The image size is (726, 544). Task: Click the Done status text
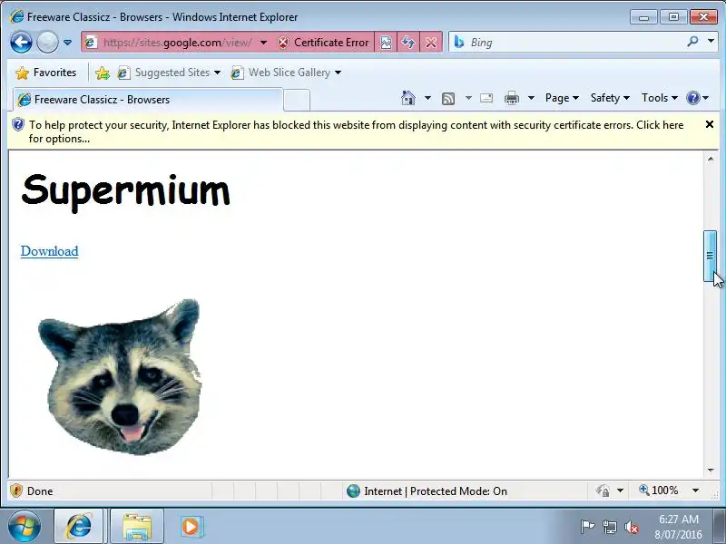[x=40, y=491]
